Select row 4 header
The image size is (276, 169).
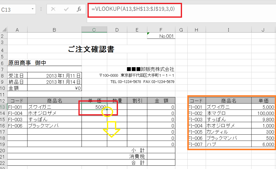(3, 49)
